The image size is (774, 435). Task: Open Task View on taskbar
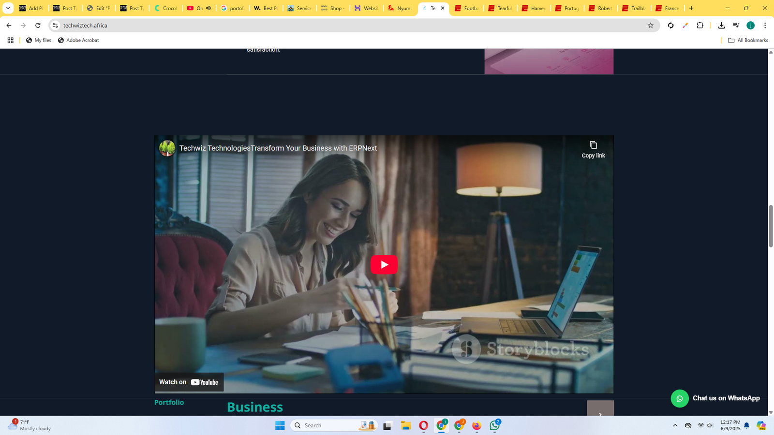pyautogui.click(x=387, y=425)
